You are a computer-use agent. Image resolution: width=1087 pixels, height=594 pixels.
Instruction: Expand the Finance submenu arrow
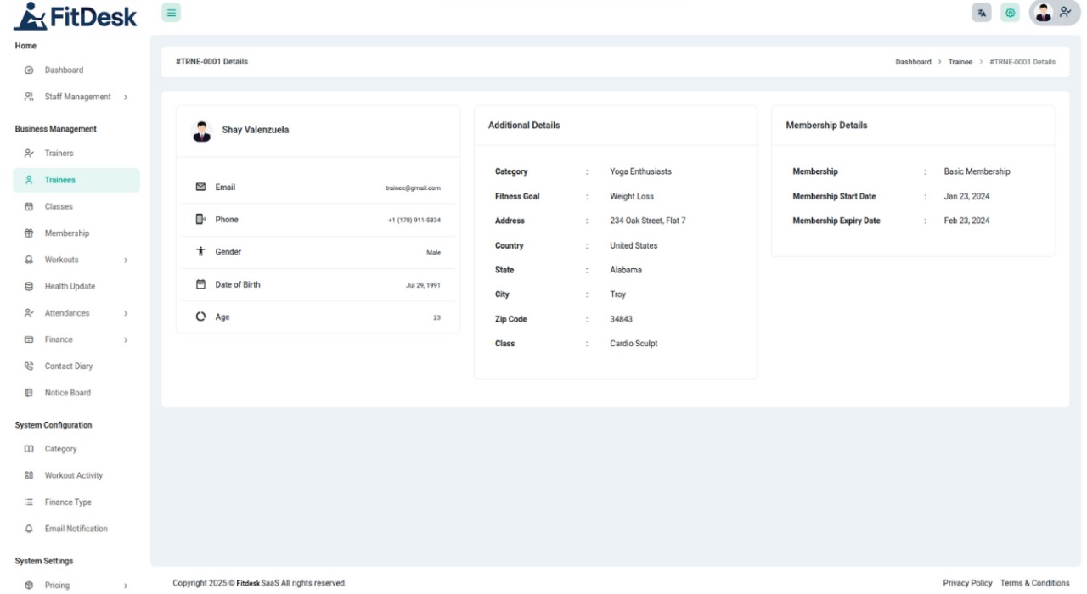tap(126, 340)
